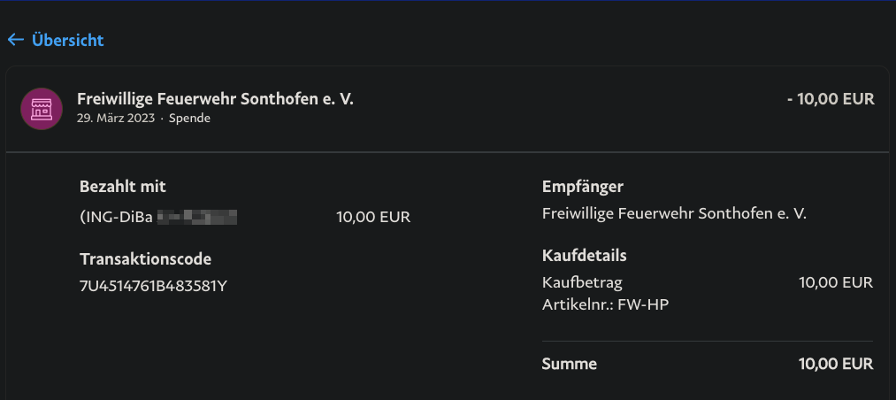This screenshot has width=896, height=400.
Task: Click the Artikelnr. FW-HP text
Action: point(599,304)
